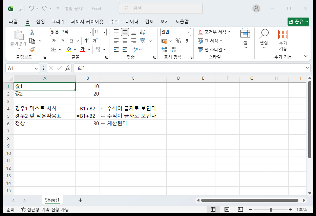Toggle italic 가 formatting

tap(63, 41)
